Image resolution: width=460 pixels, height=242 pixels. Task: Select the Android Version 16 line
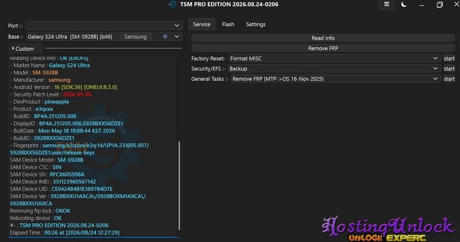(63, 87)
